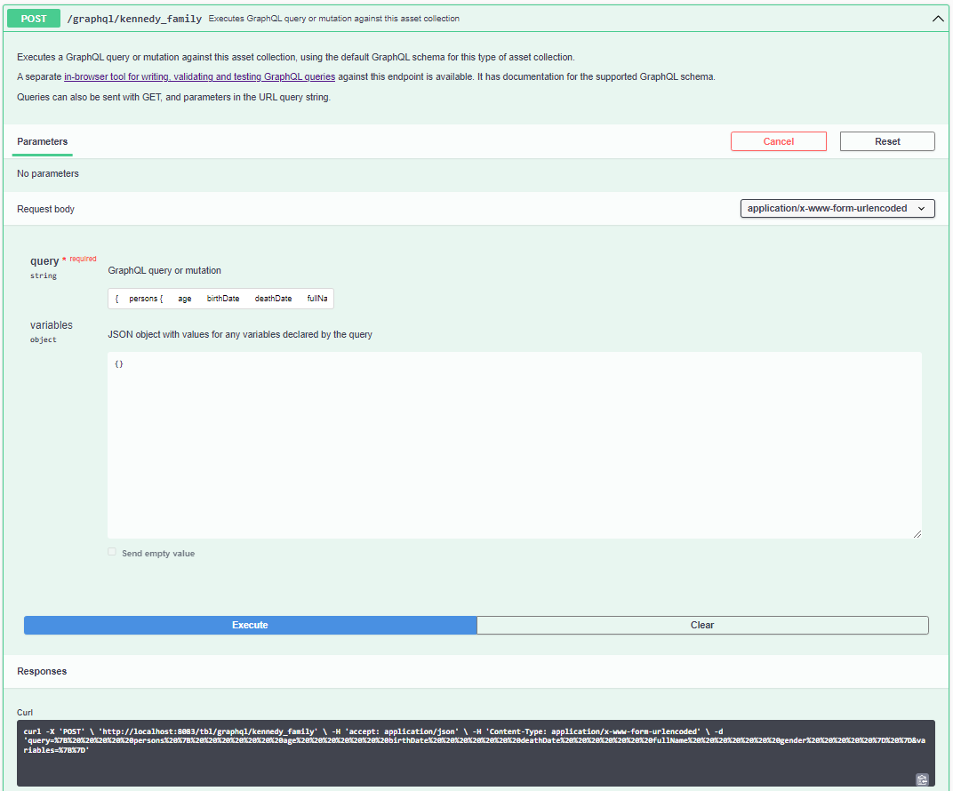Execute the GraphQL query
The height and width of the screenshot is (791, 953).
tap(250, 625)
